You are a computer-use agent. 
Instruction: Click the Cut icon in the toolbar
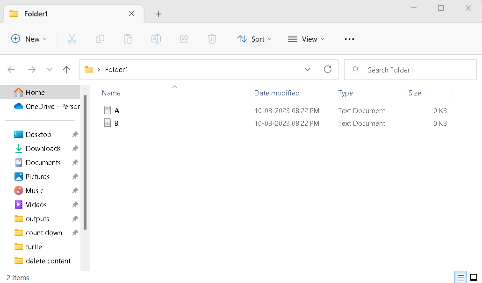click(72, 39)
